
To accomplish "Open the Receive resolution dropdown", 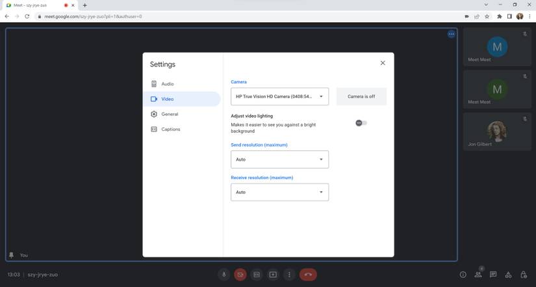I will point(279,192).
